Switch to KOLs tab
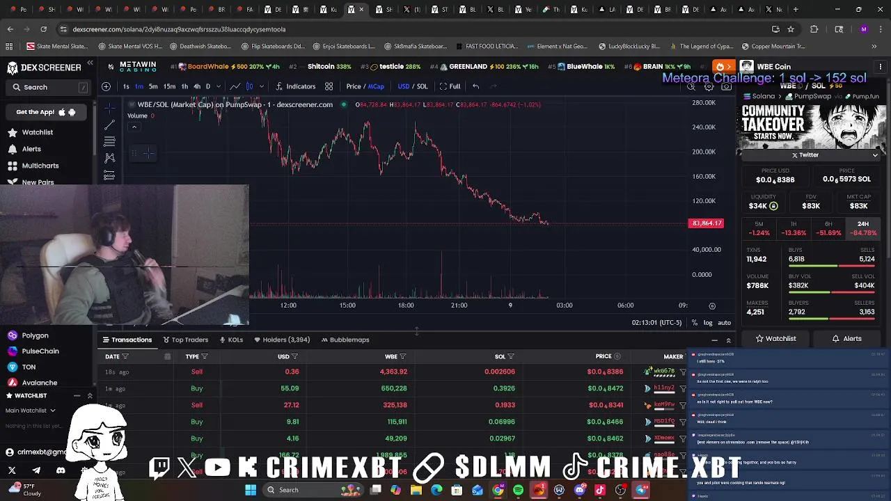 coord(231,340)
